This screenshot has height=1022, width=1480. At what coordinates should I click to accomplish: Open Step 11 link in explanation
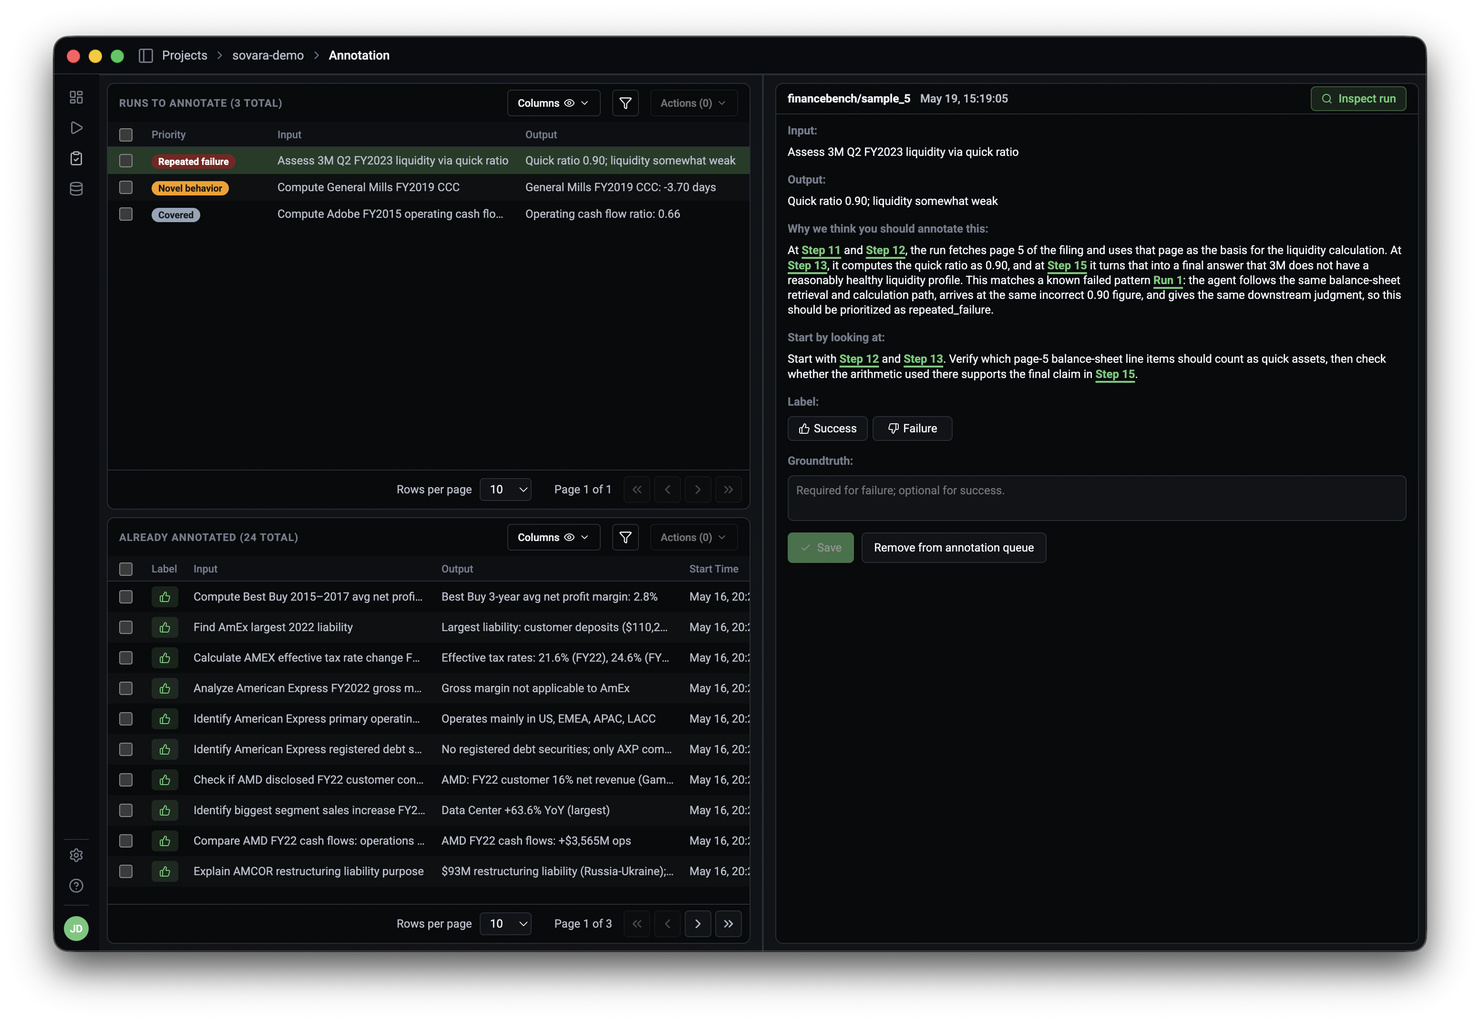821,250
